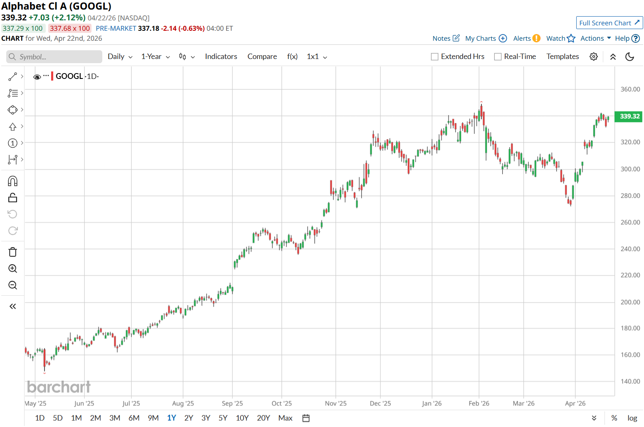Open the custom date range calendar
The width and height of the screenshot is (644, 427).
coord(306,418)
